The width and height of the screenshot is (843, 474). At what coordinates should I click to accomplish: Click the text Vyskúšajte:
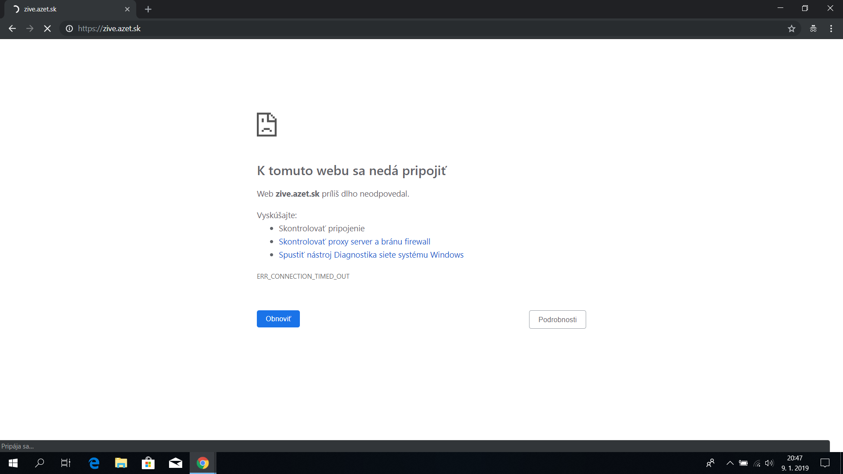[x=277, y=215]
